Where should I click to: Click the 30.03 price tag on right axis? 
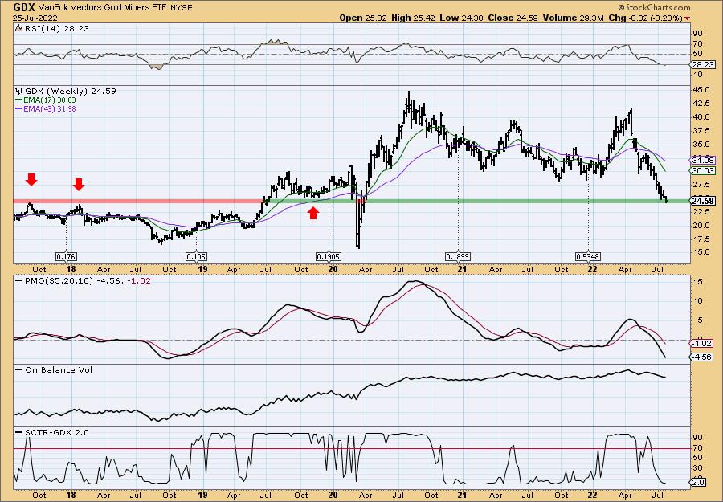pos(704,170)
